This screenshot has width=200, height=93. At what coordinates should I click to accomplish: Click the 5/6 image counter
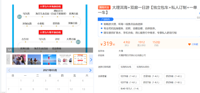[x=10, y=50]
